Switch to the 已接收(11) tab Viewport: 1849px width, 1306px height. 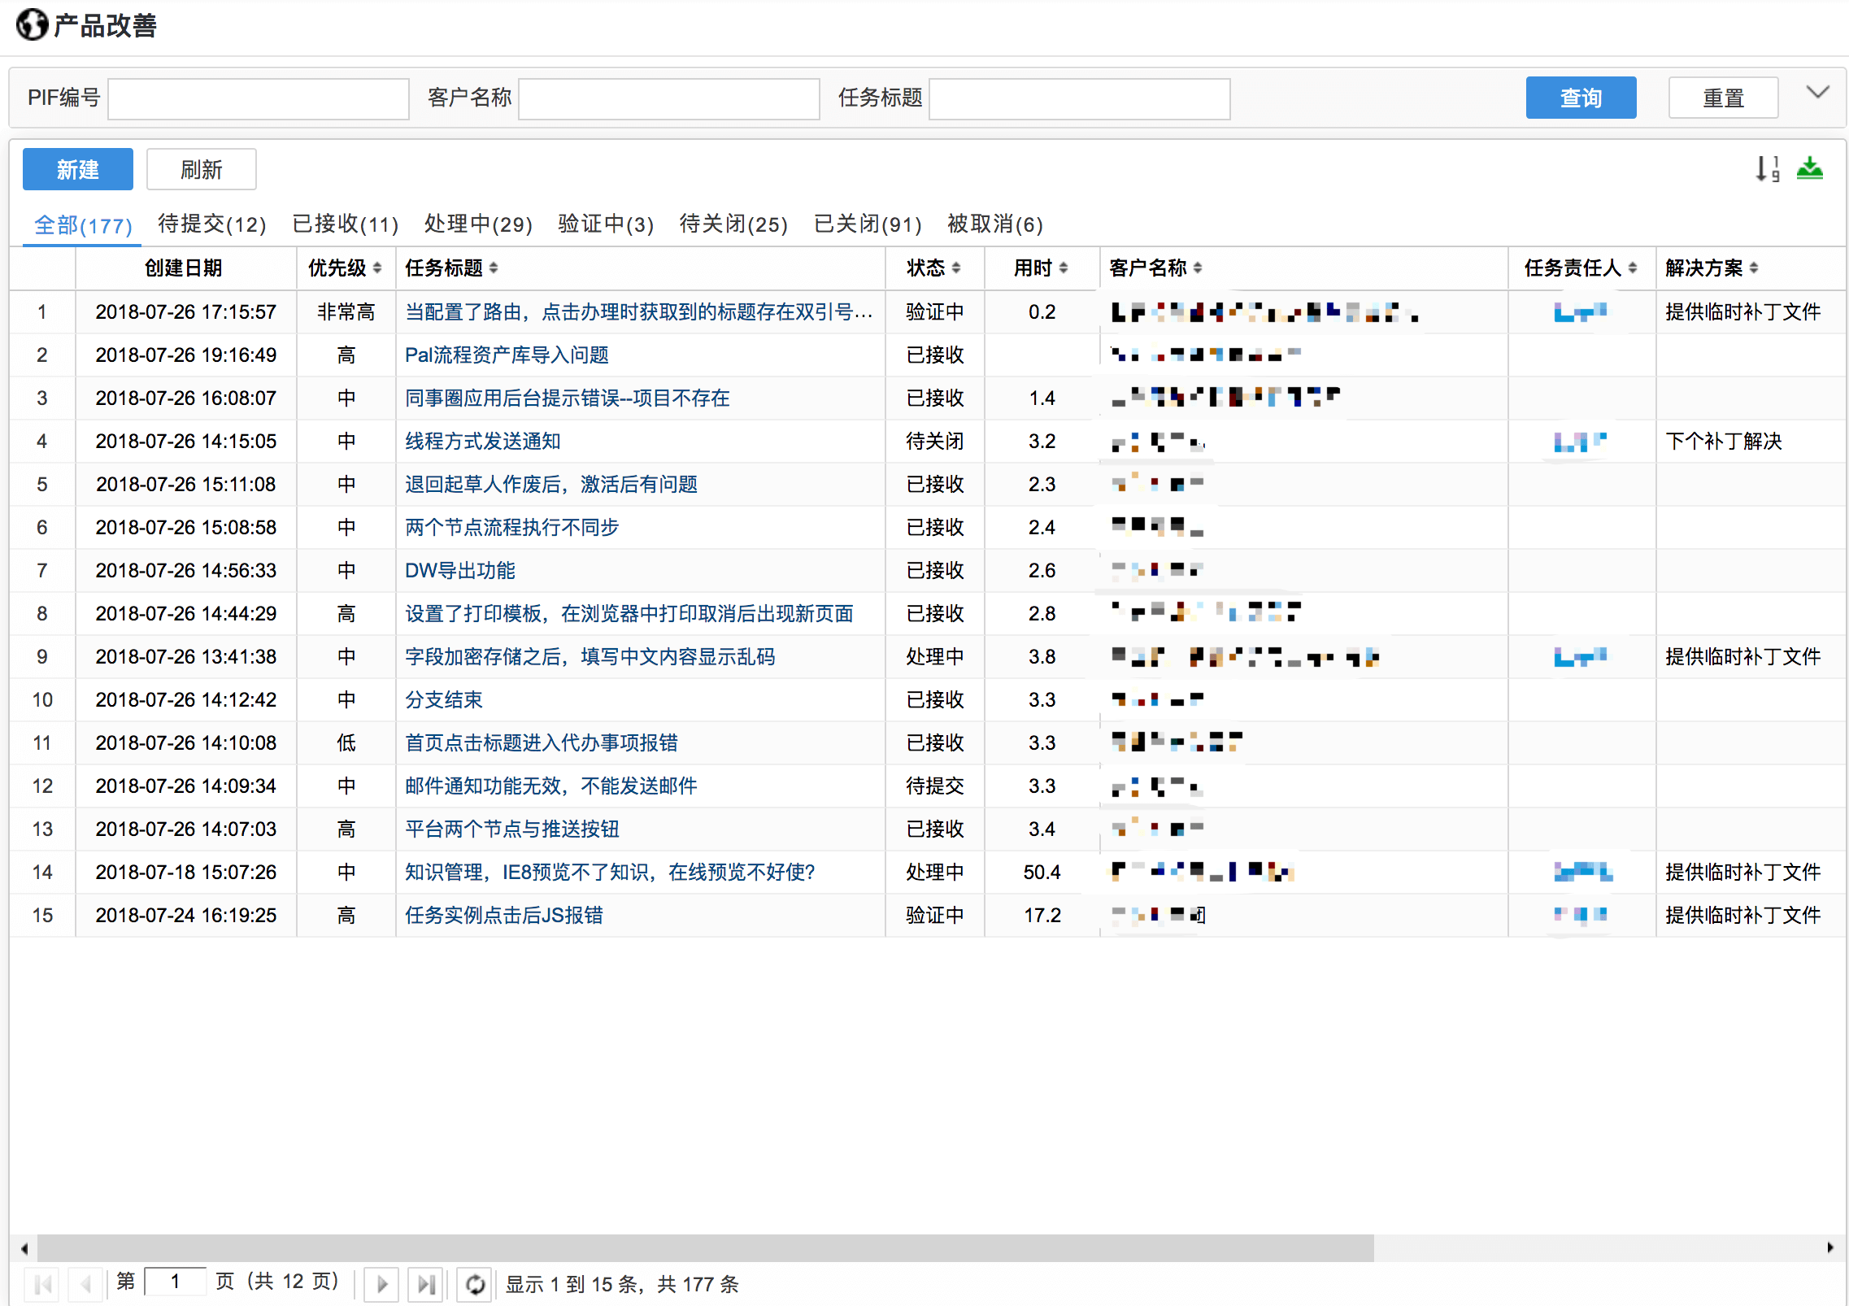point(346,224)
